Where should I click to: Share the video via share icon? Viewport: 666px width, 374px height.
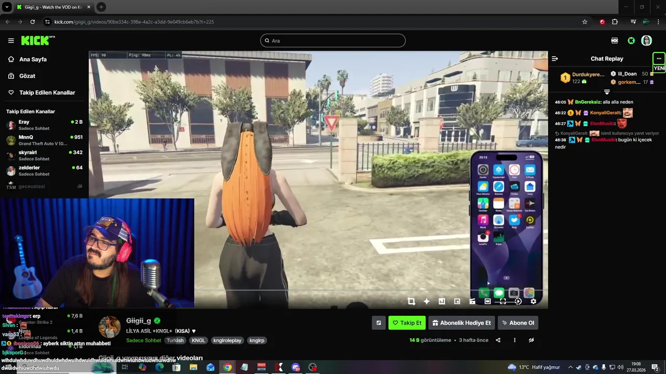[498, 340]
